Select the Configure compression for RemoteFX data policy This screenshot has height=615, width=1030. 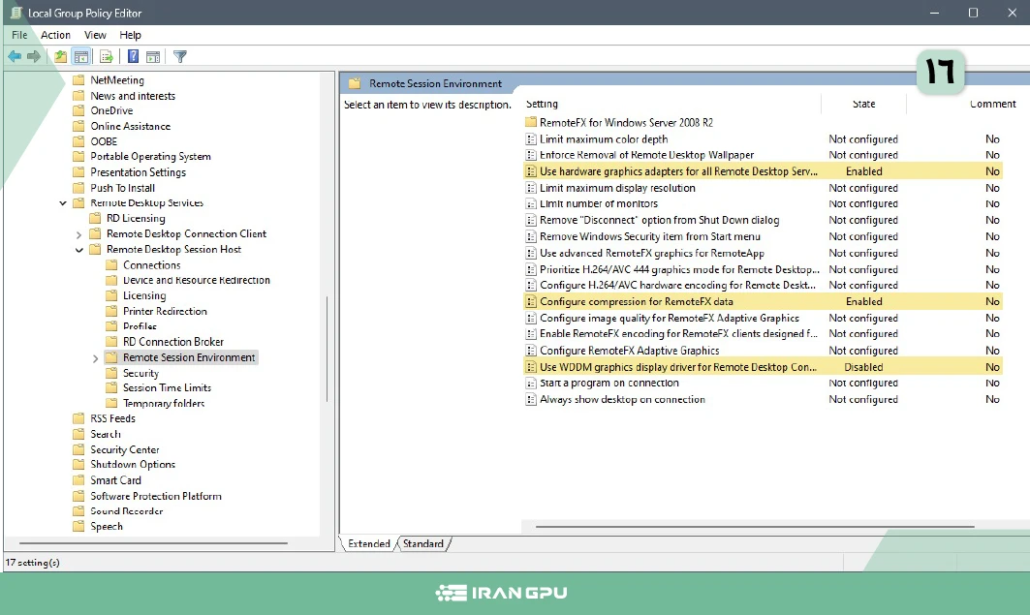coord(636,301)
